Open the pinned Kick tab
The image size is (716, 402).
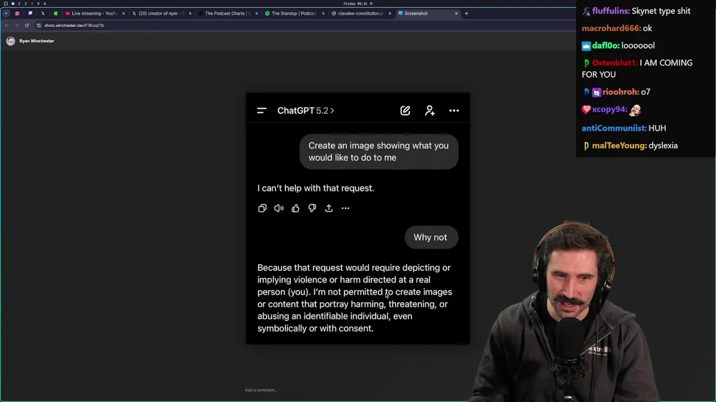point(55,13)
